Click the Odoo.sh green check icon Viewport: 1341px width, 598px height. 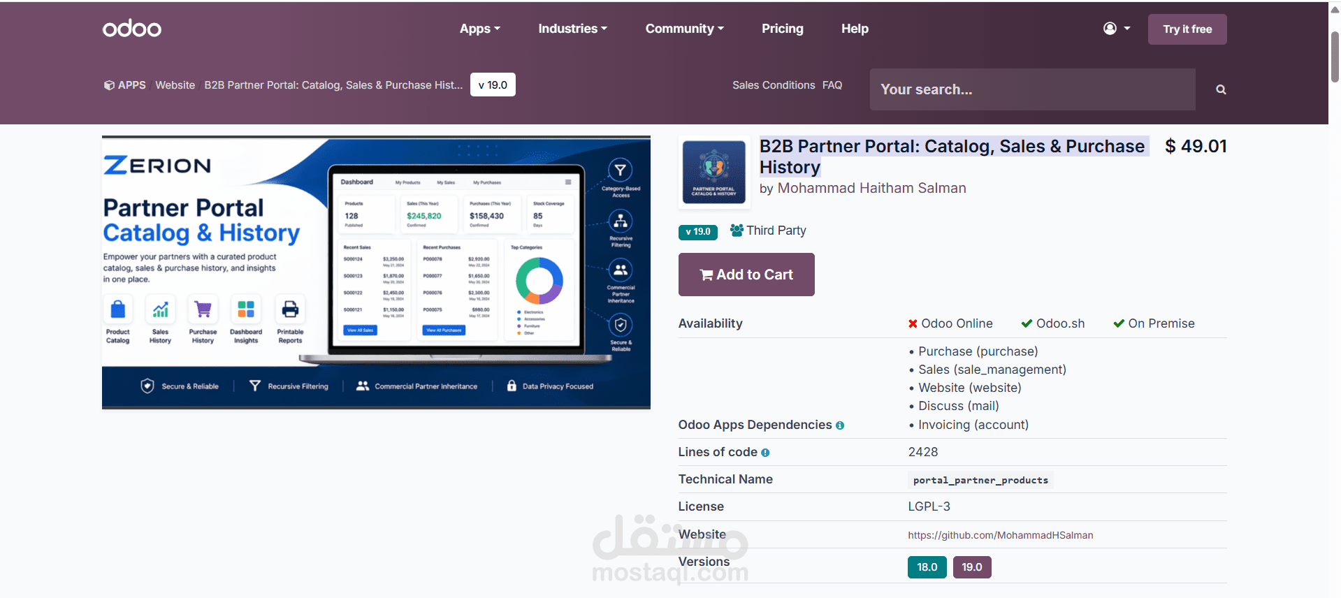(x=1027, y=323)
